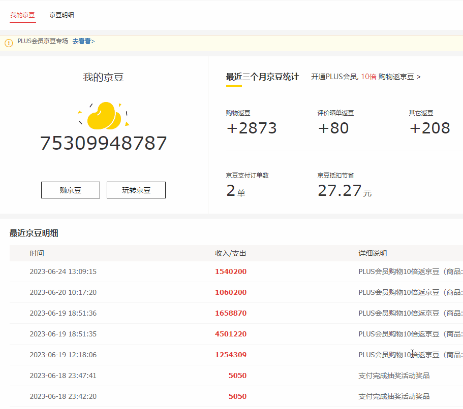Click the bean balance 75309948787
Image resolution: width=463 pixels, height=409 pixels.
tap(103, 143)
